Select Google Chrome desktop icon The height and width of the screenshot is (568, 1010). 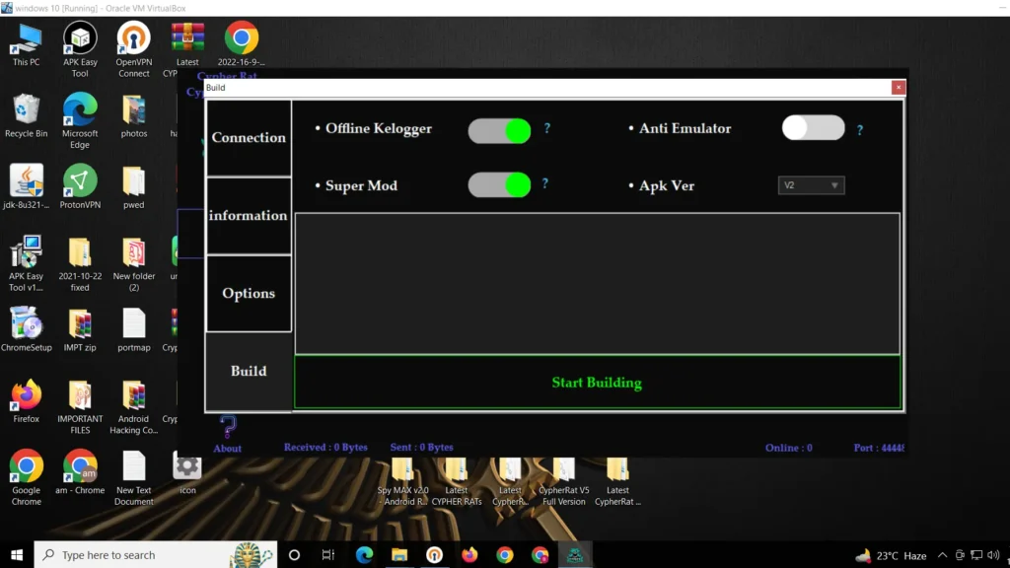27,477
